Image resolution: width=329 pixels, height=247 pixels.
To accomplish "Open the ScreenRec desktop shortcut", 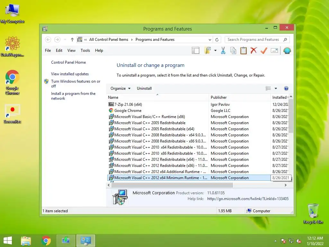I will (x=13, y=114).
